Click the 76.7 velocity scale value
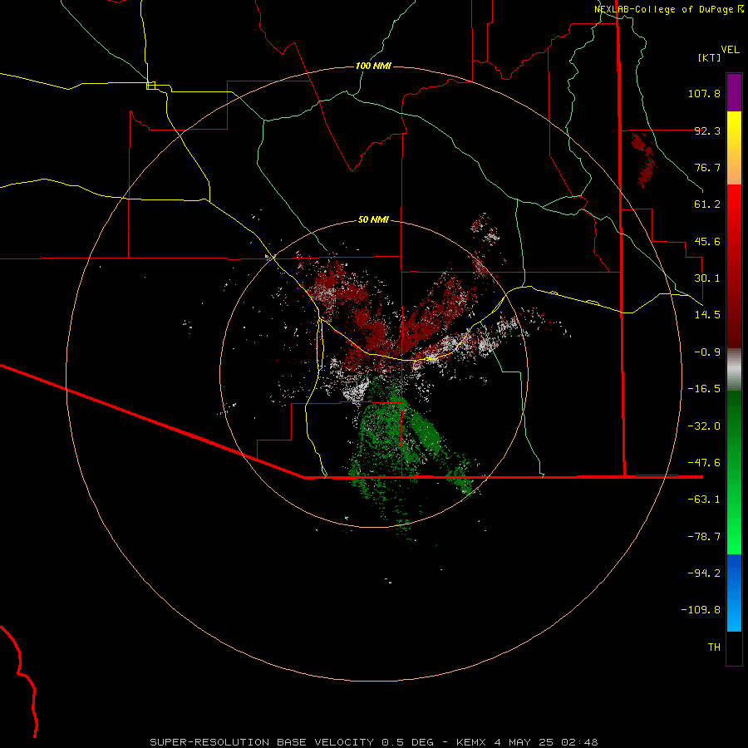 tap(707, 167)
